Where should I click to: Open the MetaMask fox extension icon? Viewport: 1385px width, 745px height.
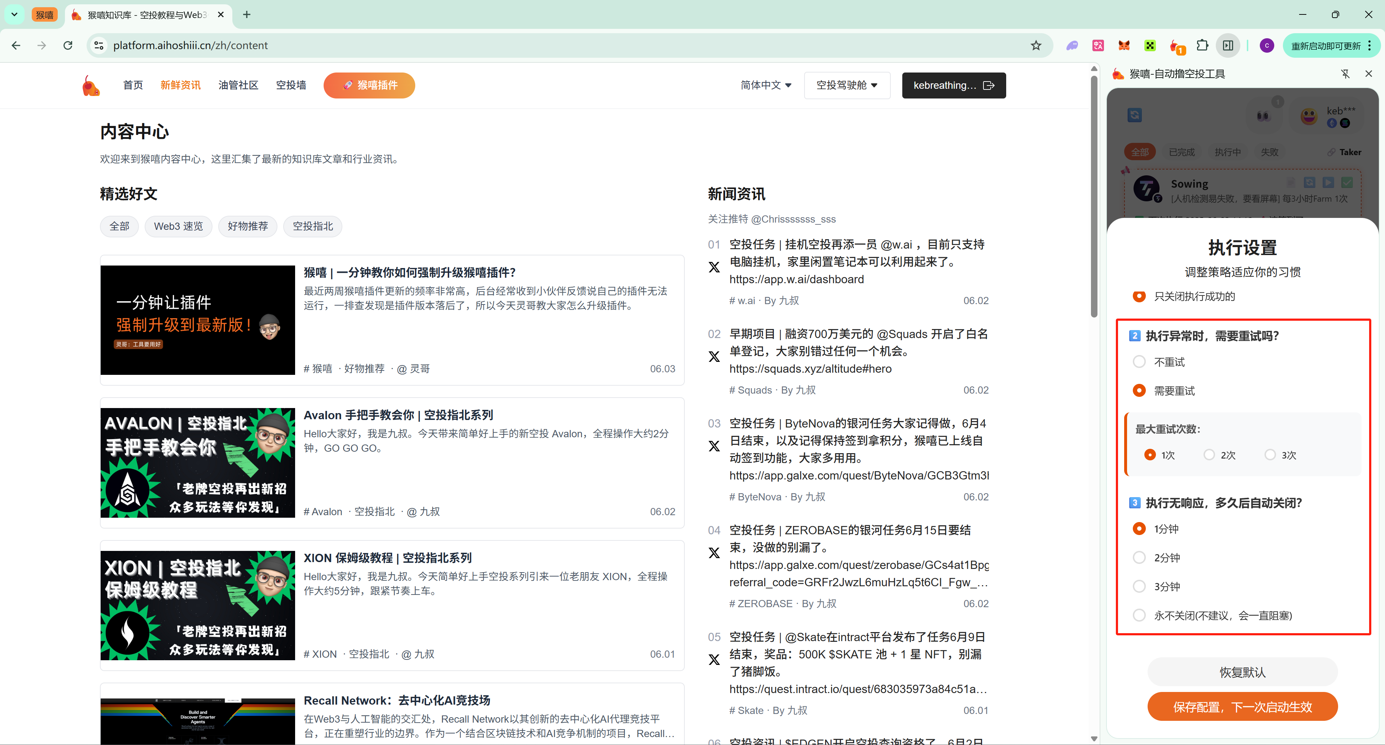coord(1124,46)
